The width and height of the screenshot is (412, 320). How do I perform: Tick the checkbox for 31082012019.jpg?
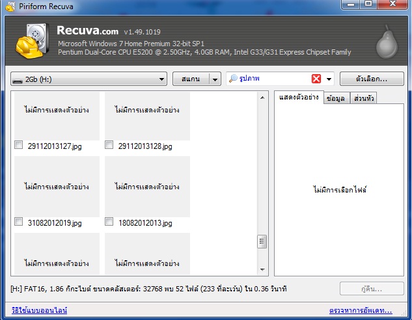(x=18, y=222)
